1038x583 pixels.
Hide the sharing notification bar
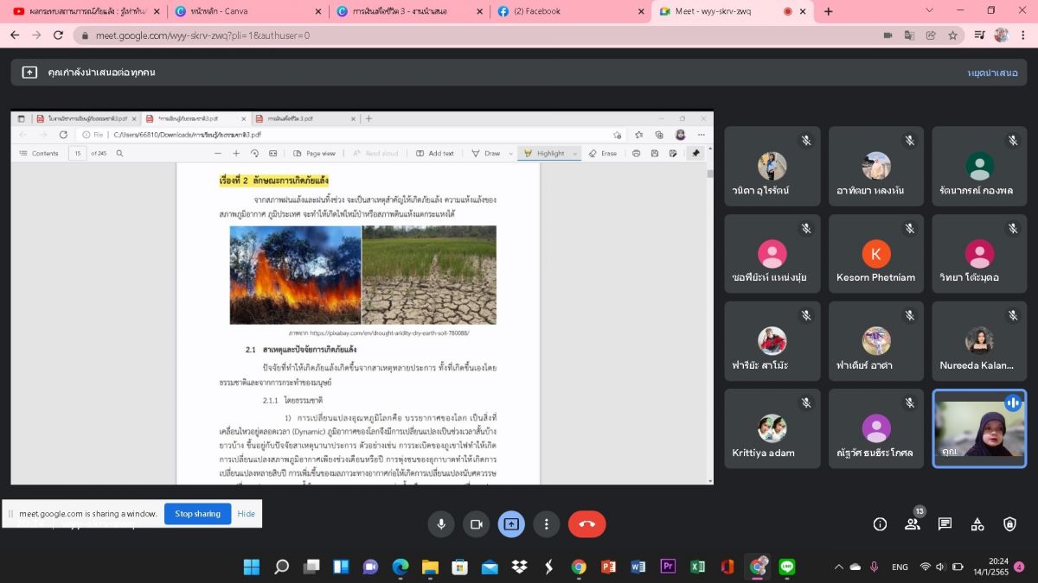tap(247, 514)
